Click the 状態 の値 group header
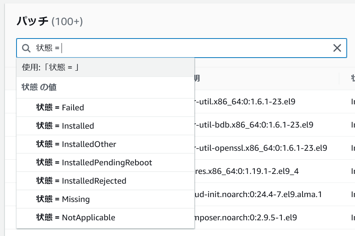 click(x=39, y=87)
